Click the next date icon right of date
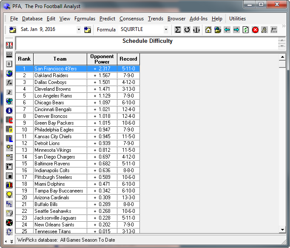This screenshot has width=290, height=248. coord(87,30)
